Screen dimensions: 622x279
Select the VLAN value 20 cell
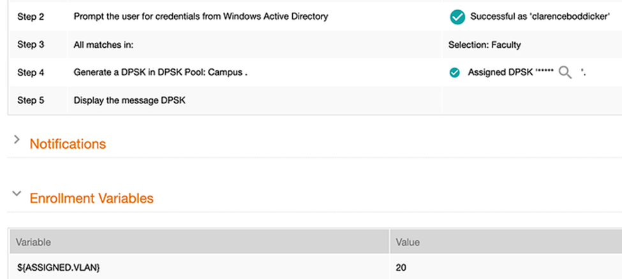point(401,268)
